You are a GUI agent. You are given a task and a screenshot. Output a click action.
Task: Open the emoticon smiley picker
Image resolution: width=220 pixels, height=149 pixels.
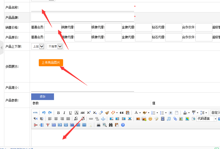[x=150, y=119]
